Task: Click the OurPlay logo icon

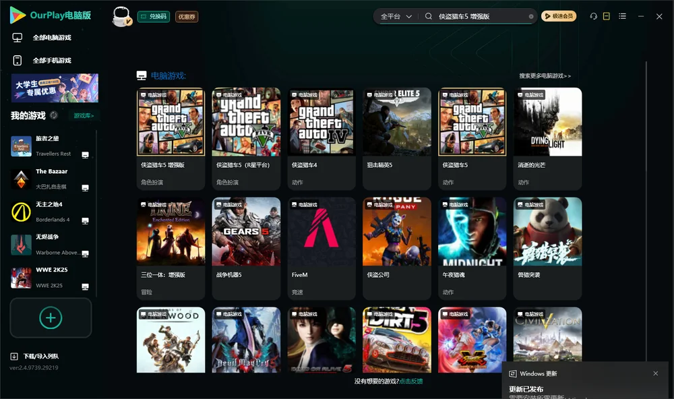Action: (x=18, y=15)
